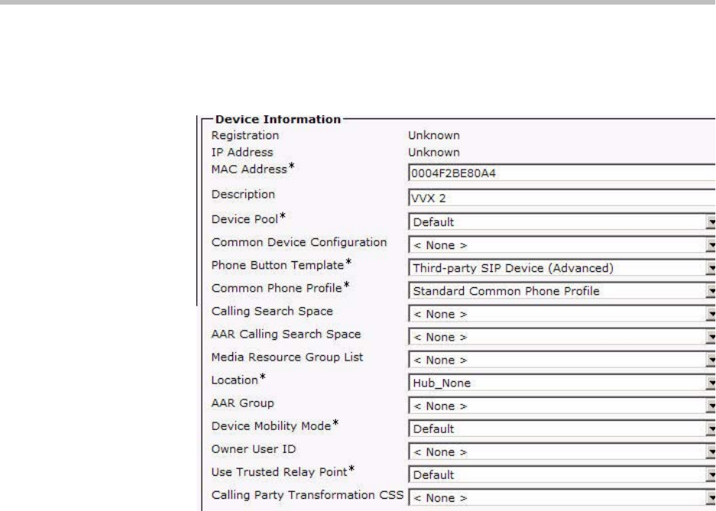Click the Registration status value Unknown
The height and width of the screenshot is (511, 716).
pyautogui.click(x=433, y=136)
